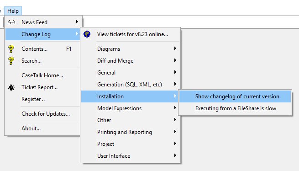Viewport: 299px width, 171px height.
Task: Open Printing and Reporting category
Action: [x=131, y=132]
